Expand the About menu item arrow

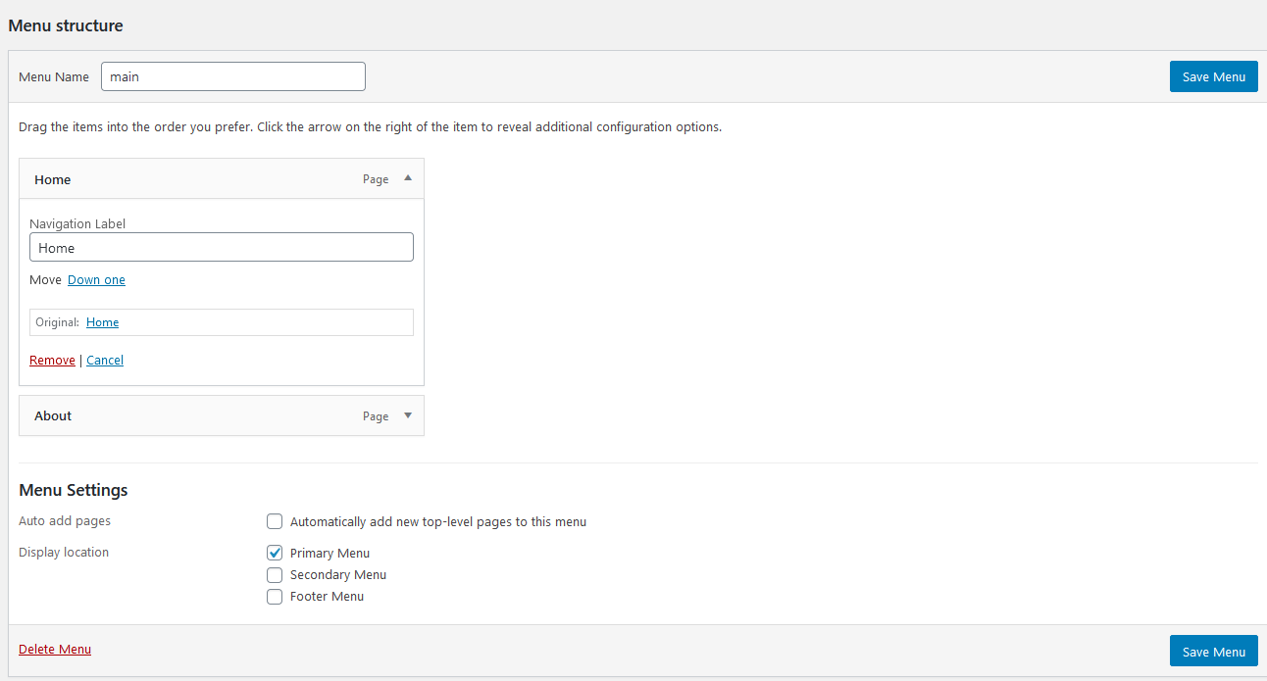[x=408, y=415]
